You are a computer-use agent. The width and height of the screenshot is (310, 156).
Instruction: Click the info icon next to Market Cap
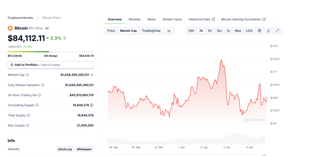(27, 75)
